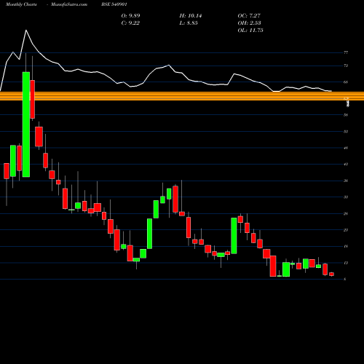Click the 'Monthly Charts' title text
The image size is (364, 364).
21,4
